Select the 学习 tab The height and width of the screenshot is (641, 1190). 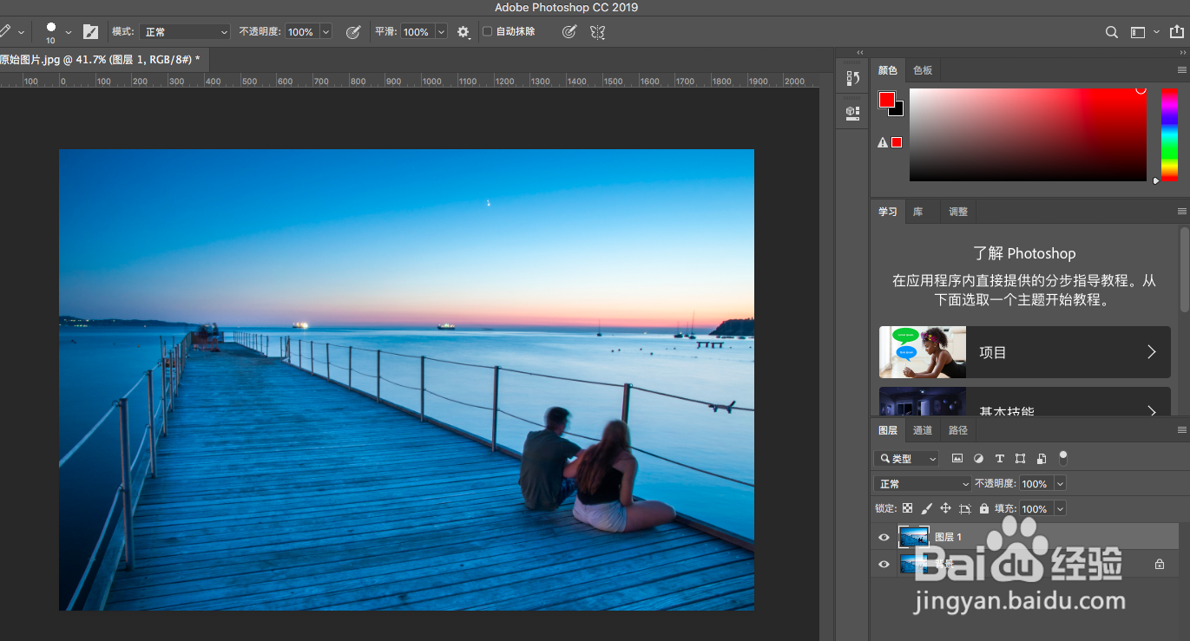[x=888, y=212]
